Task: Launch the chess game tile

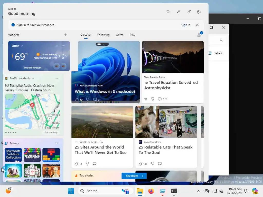Action: pos(51,171)
